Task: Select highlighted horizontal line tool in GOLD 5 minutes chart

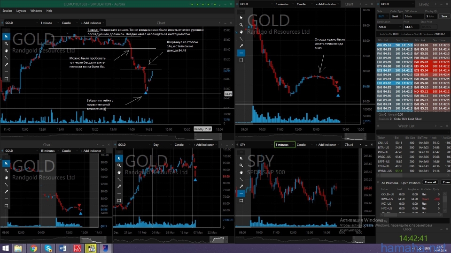Action: (241, 53)
